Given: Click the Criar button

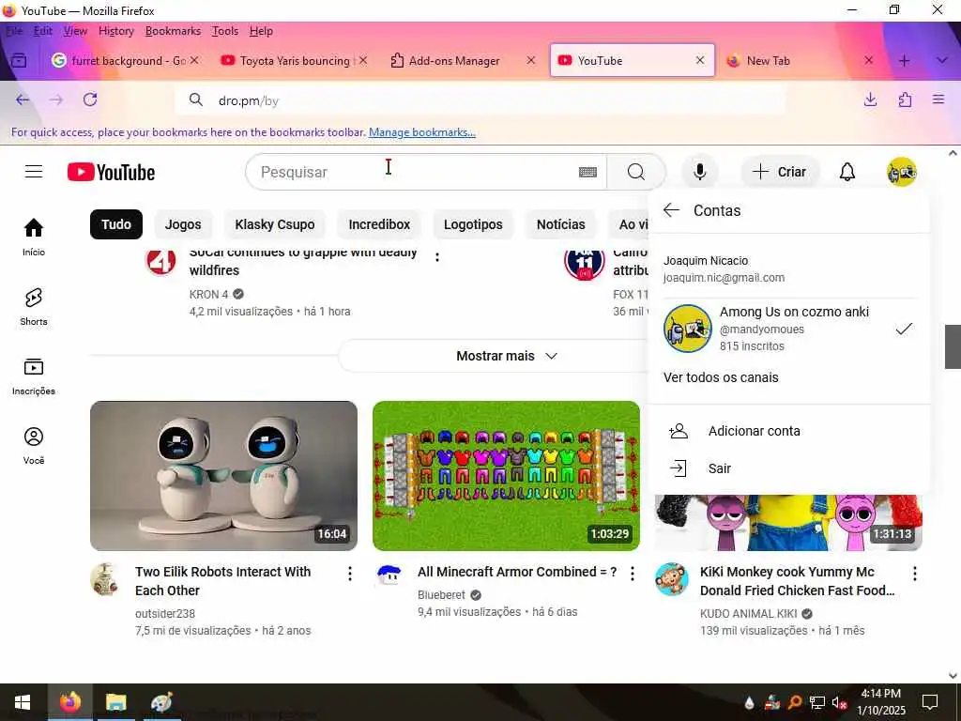Looking at the screenshot, I should (778, 173).
